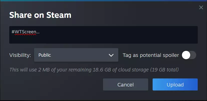Click the '(19 GB total)' storage text
The height and width of the screenshot is (101, 207).
164,69
